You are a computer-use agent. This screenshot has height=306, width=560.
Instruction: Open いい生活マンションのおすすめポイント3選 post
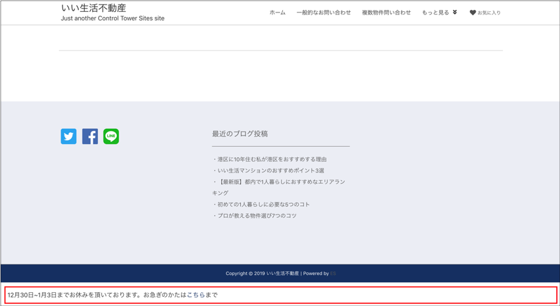pyautogui.click(x=270, y=170)
